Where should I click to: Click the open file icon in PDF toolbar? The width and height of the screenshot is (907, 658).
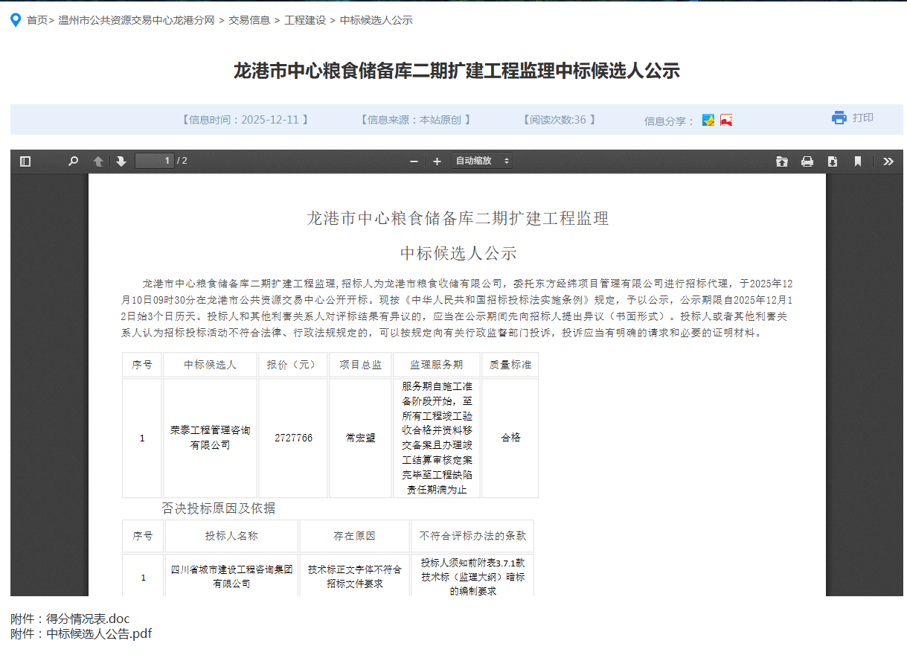[781, 162]
